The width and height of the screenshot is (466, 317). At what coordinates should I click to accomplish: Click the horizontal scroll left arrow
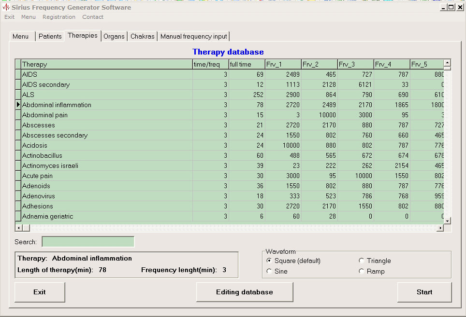19,228
